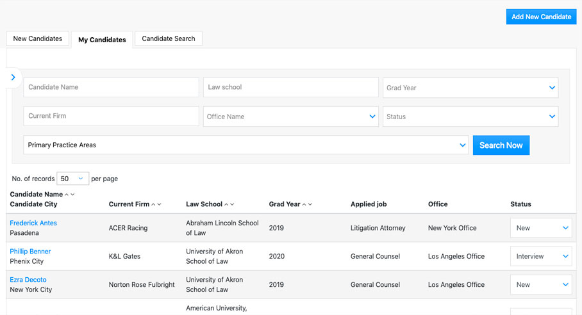Viewport: 582px width, 315px height.
Task: Sort Candidate Name ascending with up arrow
Action: 67,195
